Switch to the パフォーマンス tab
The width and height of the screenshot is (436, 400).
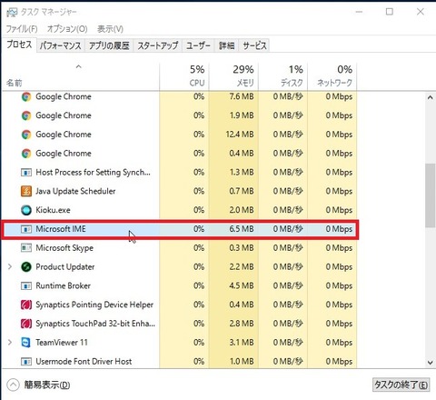pyautogui.click(x=61, y=45)
